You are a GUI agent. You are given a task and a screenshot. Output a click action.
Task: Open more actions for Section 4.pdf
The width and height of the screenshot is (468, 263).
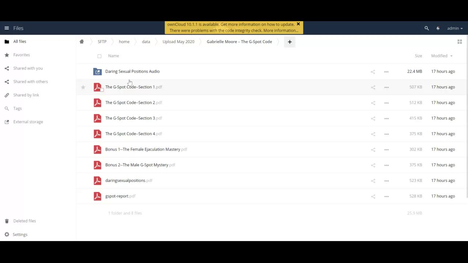[386, 134]
